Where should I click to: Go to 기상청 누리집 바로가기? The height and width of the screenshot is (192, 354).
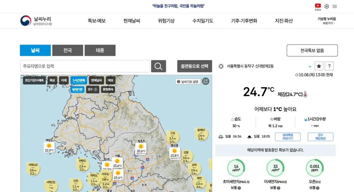pos(326,21)
